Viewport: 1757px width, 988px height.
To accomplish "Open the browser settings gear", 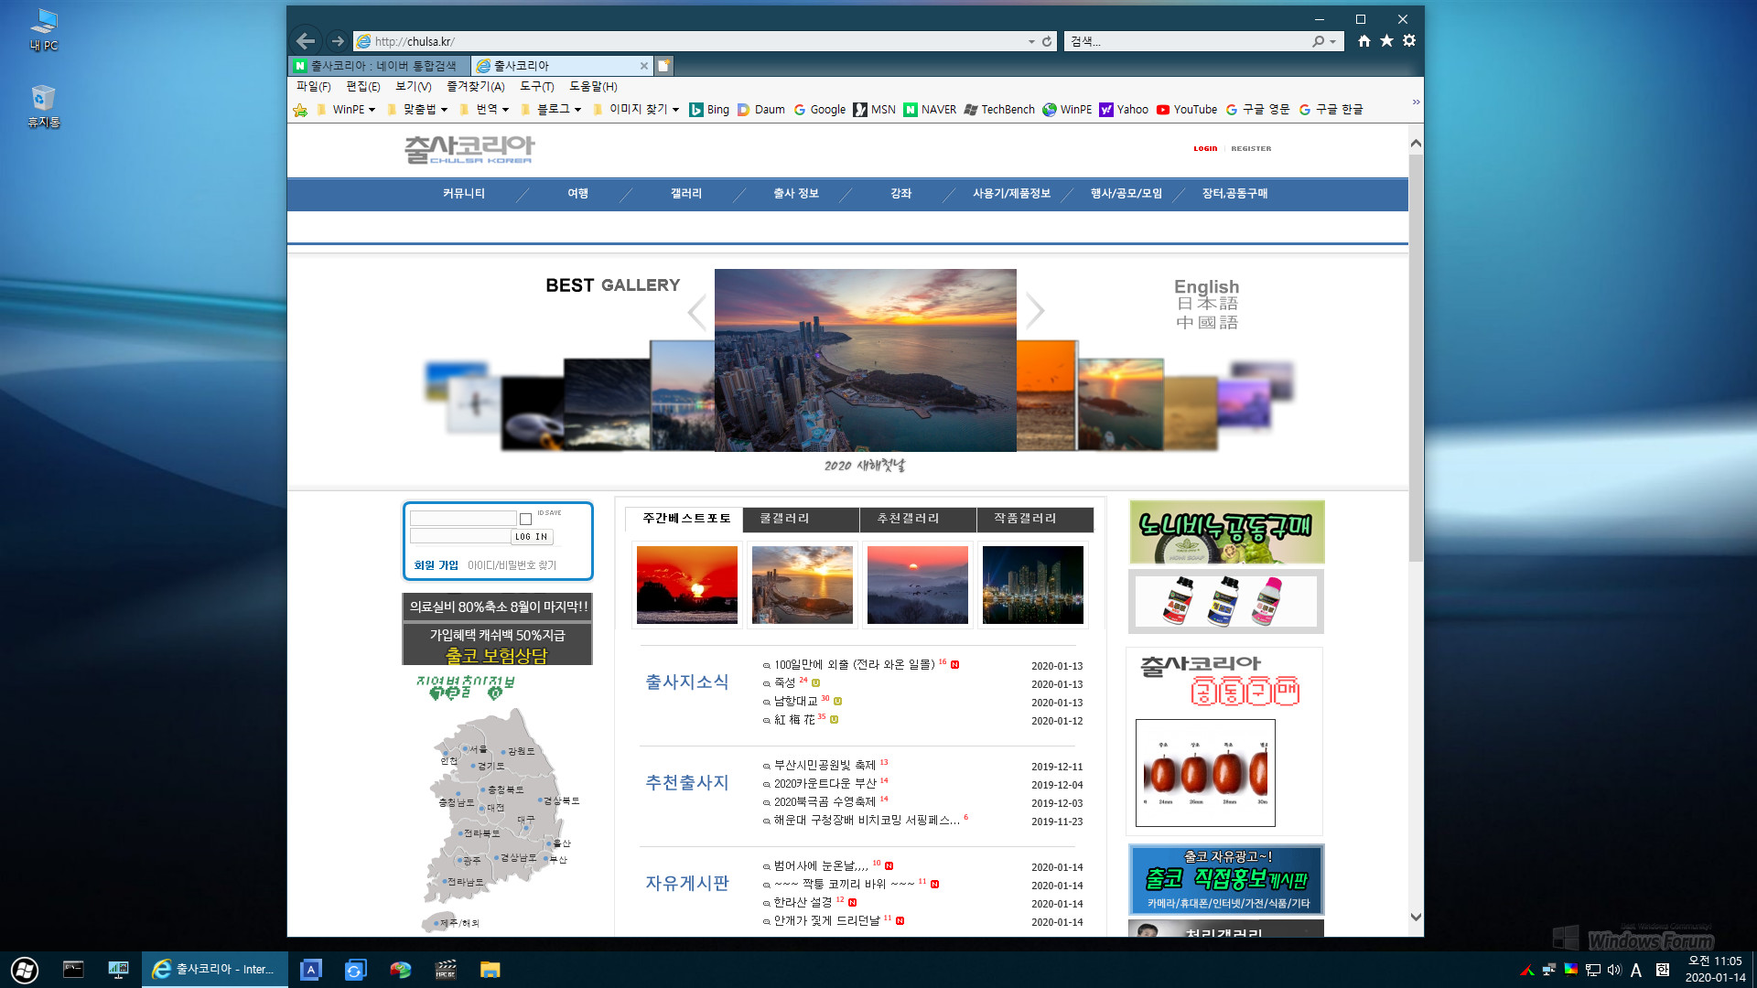I will point(1409,40).
